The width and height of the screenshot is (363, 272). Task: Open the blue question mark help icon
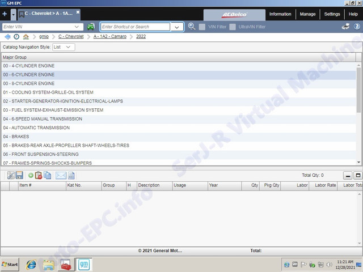[357, 27]
